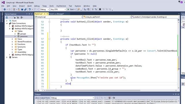185x104 pixels.
Task: Collapse button2_Click method outline
Action: pyautogui.click(x=49, y=22)
